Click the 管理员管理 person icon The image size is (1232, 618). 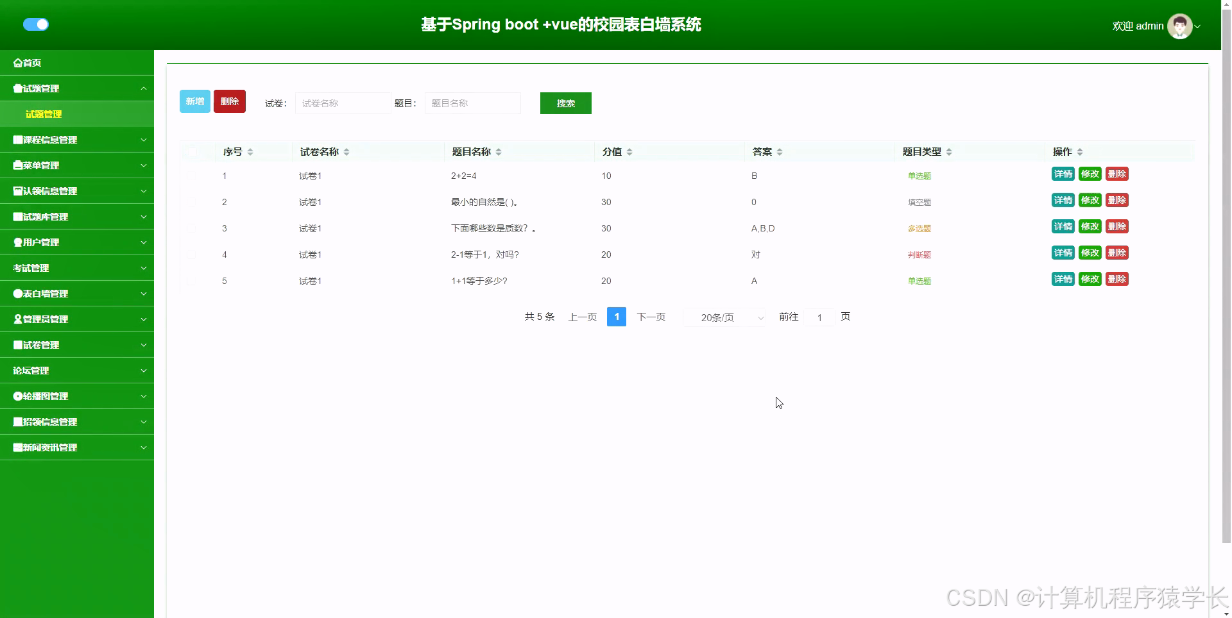(17, 319)
